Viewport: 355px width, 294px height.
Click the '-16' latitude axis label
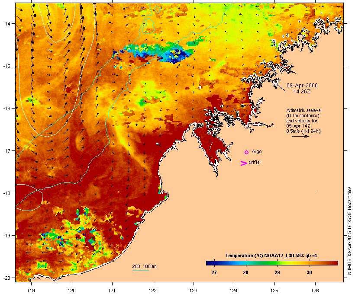(6, 109)
